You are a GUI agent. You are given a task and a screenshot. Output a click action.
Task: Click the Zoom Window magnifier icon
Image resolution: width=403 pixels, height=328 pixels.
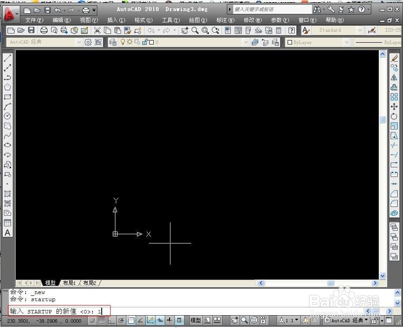pyautogui.click(x=205, y=30)
